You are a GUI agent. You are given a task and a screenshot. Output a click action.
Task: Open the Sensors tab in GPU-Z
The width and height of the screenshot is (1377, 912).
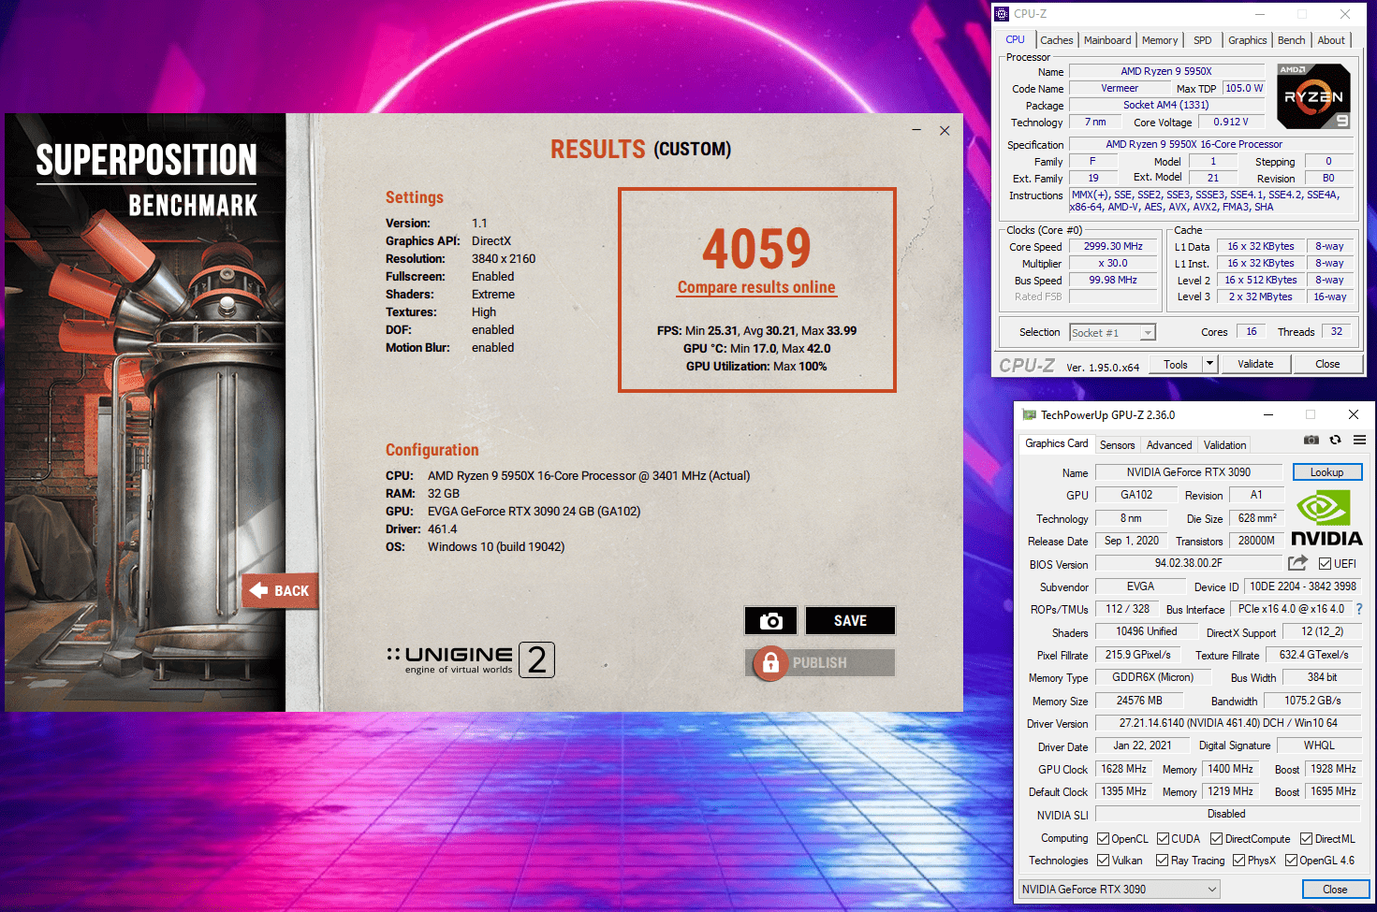[x=1117, y=445]
